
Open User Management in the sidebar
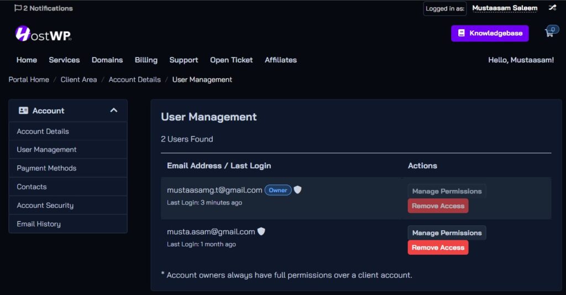click(68, 149)
